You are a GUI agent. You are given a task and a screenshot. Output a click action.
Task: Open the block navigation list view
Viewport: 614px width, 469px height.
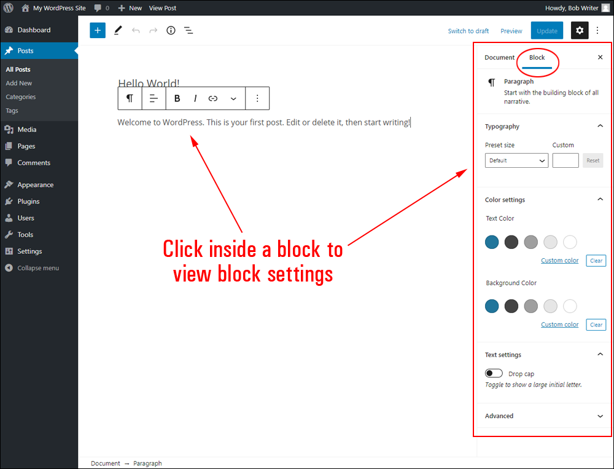pyautogui.click(x=188, y=31)
